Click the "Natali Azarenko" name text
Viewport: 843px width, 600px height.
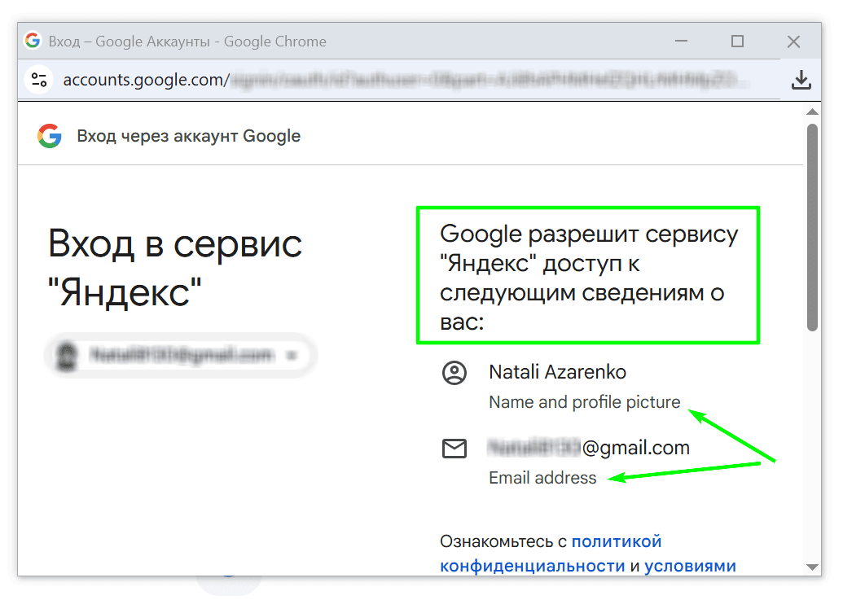tap(557, 373)
